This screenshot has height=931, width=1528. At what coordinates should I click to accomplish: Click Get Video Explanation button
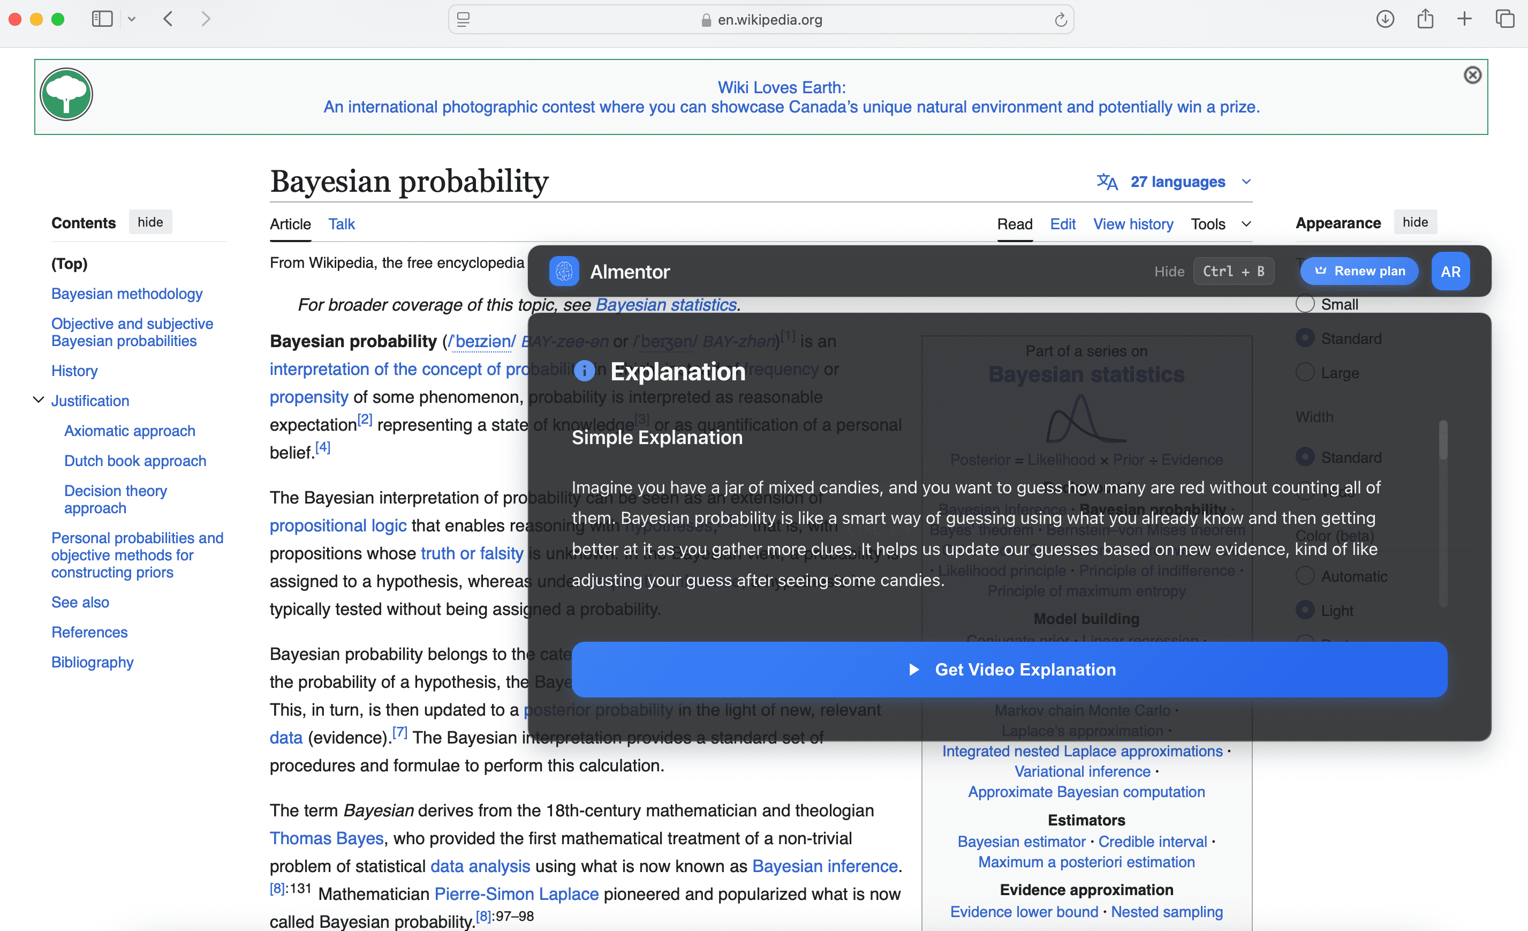[1010, 669]
